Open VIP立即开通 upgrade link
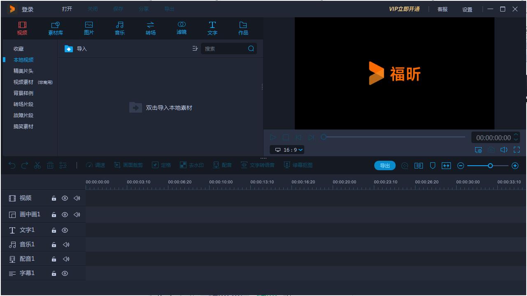Screen dimensions: 527x296 403,9
